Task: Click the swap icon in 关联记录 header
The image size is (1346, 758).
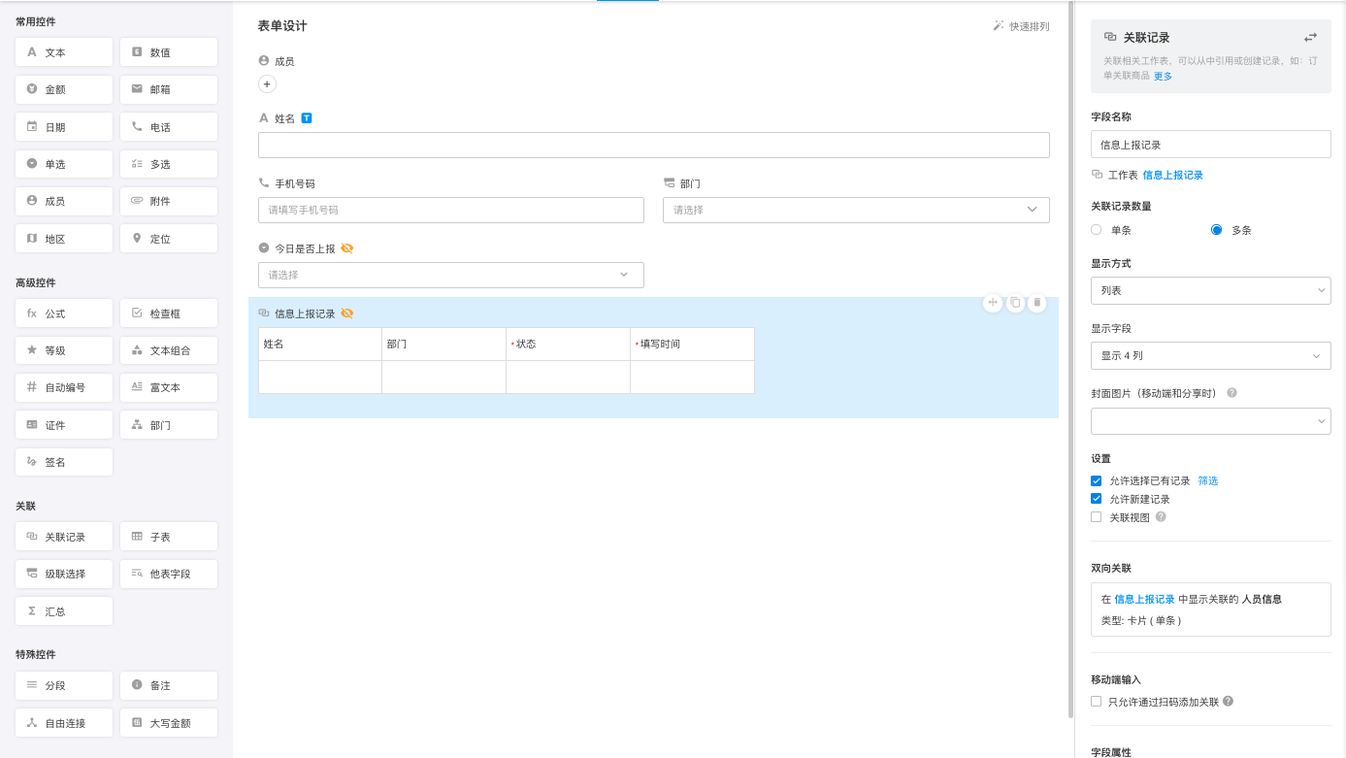Action: (1310, 38)
